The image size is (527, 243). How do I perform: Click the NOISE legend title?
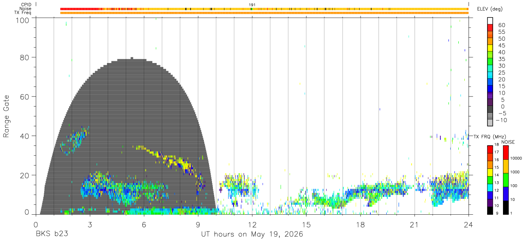pos(508,142)
